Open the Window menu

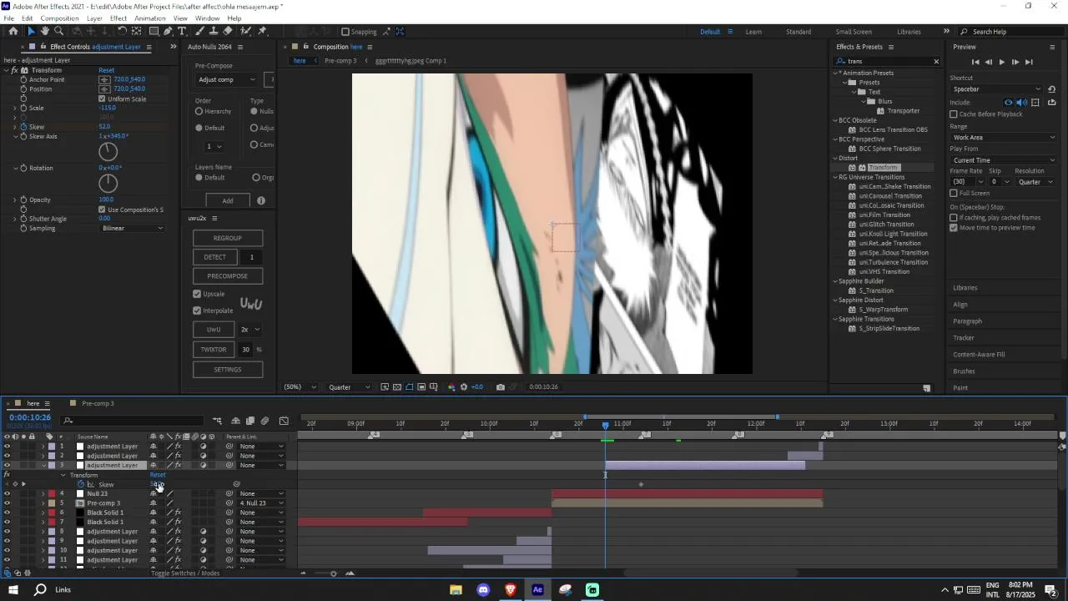(207, 18)
